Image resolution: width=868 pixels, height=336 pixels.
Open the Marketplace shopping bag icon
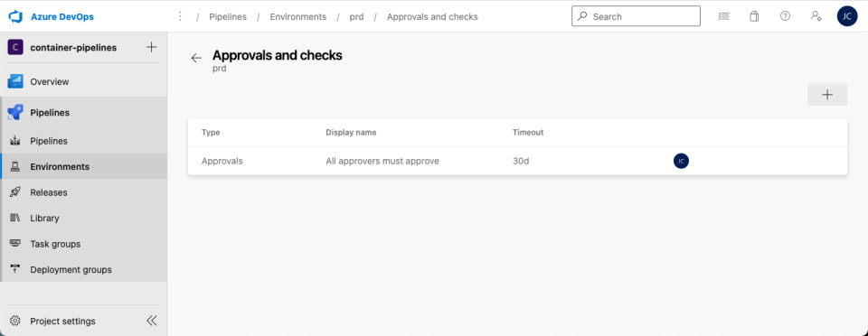[x=754, y=16]
